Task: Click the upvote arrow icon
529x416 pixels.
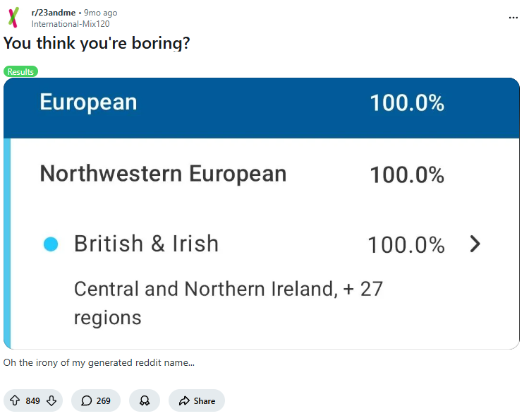Action: click(15, 400)
